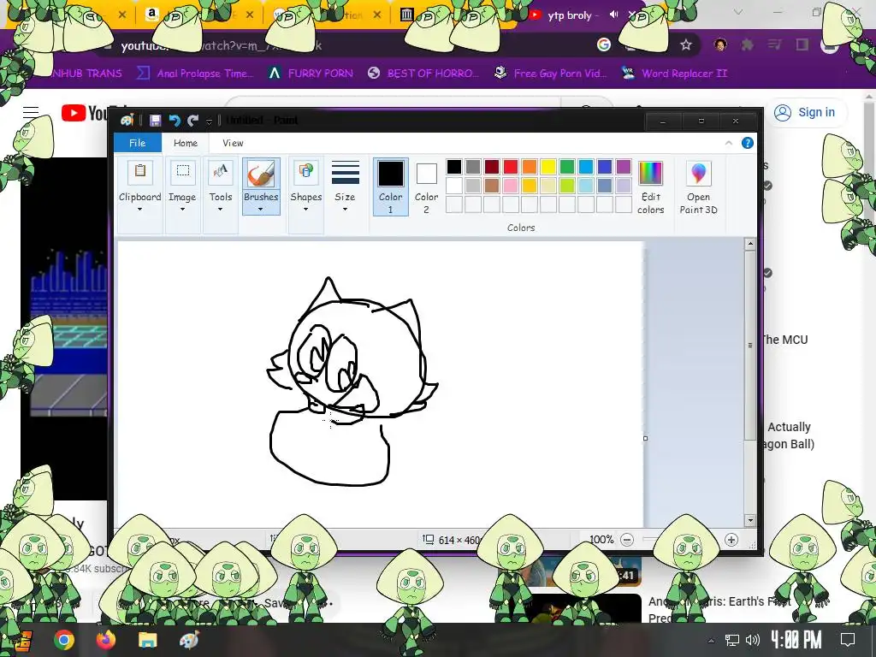
Task: Click the taskbar clock showing 4:00 PM
Action: (796, 640)
